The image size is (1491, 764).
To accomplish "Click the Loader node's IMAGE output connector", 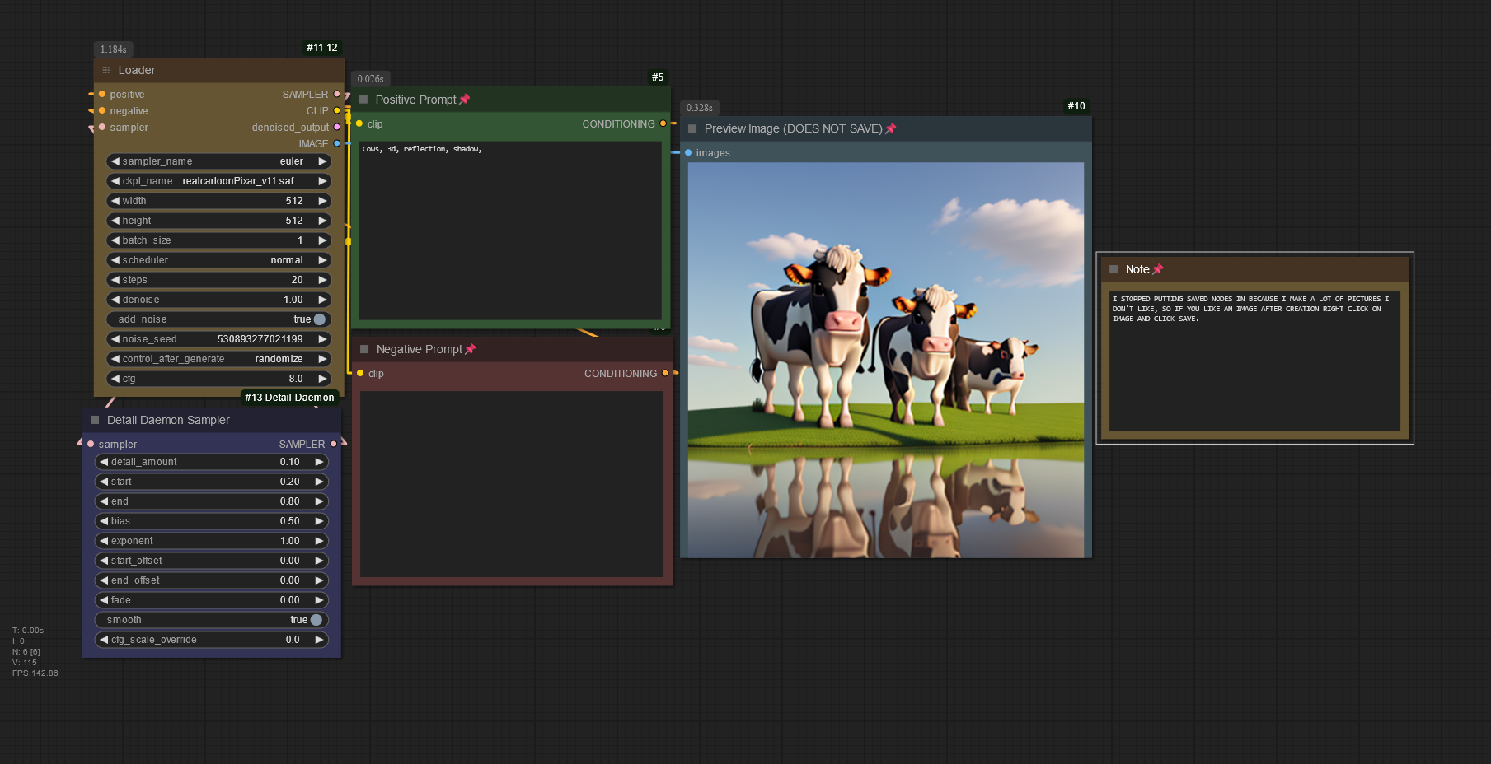I will click(x=336, y=143).
